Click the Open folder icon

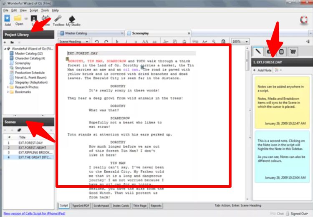point(18,18)
